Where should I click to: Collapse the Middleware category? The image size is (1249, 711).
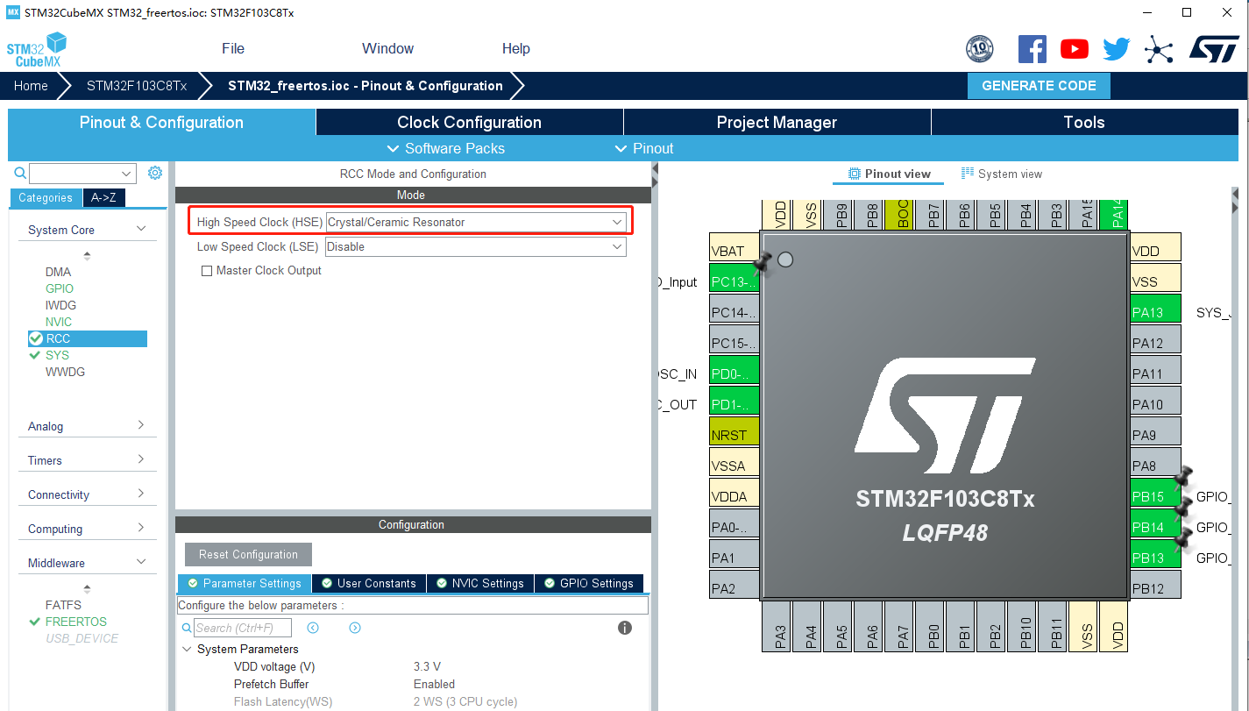point(141,562)
